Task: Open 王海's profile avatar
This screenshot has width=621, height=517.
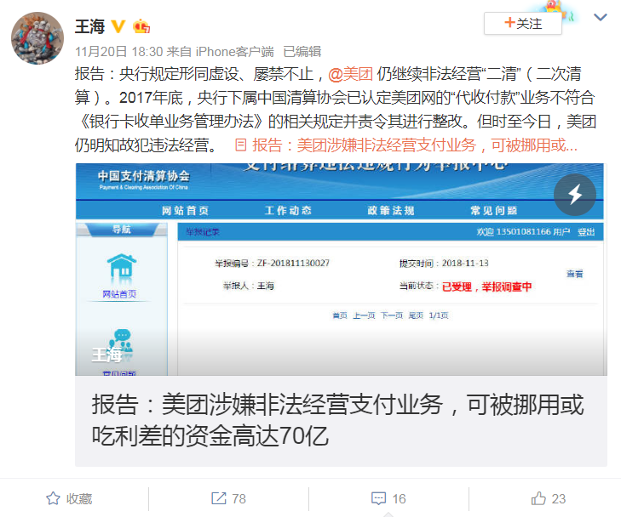Action: (37, 38)
